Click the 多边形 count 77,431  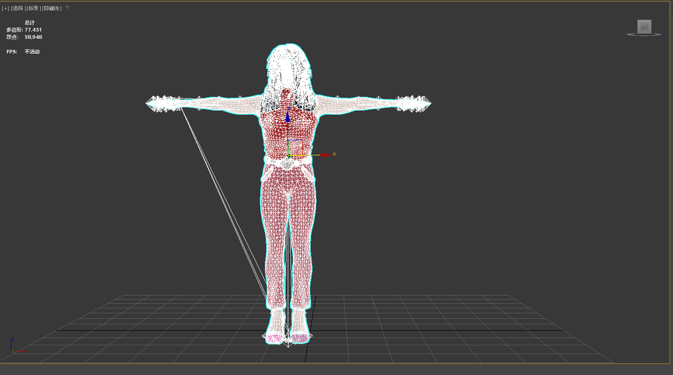click(x=33, y=30)
